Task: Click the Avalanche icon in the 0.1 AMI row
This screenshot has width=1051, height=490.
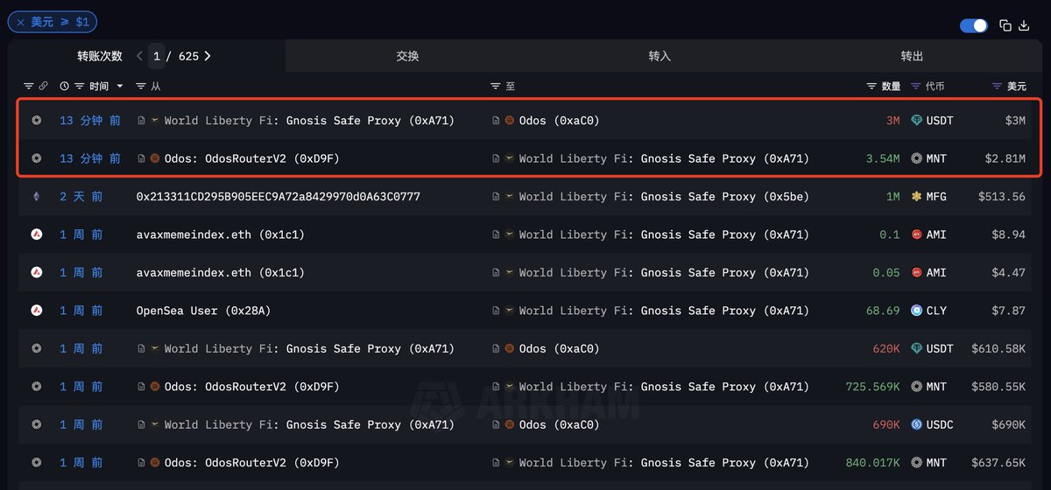Action: tap(36, 234)
